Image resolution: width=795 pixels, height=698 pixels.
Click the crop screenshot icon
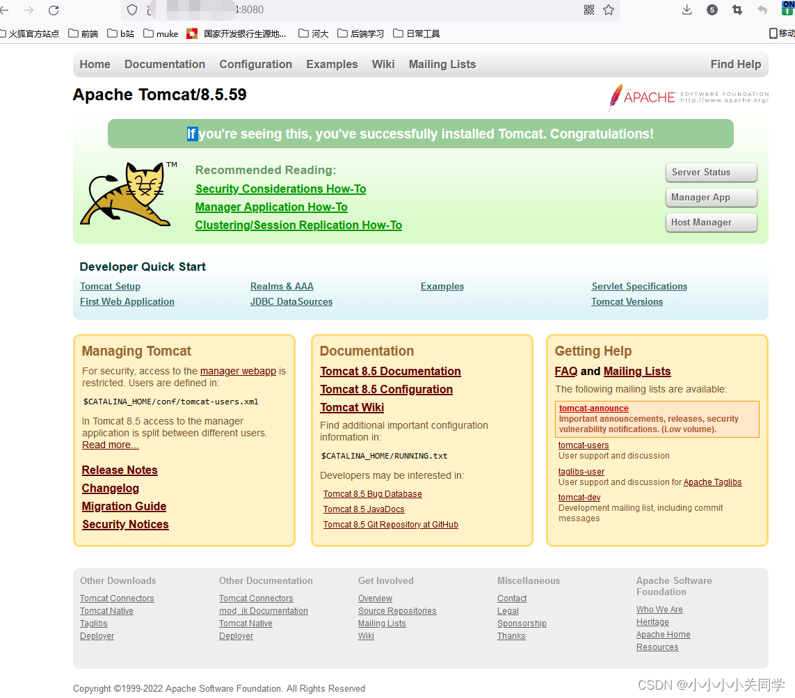pyautogui.click(x=737, y=10)
